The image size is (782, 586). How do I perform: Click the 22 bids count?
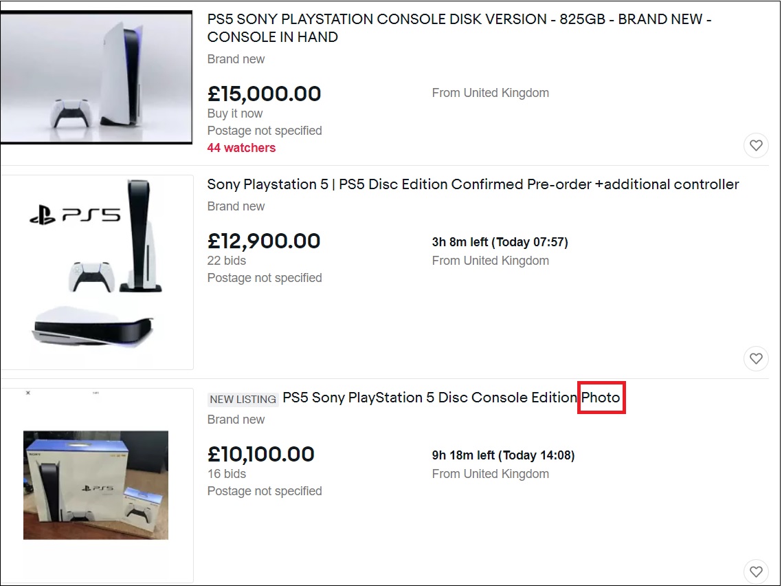point(226,261)
